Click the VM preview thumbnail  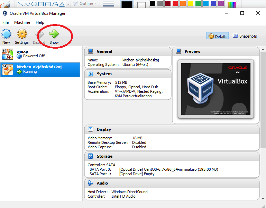coord(216,89)
